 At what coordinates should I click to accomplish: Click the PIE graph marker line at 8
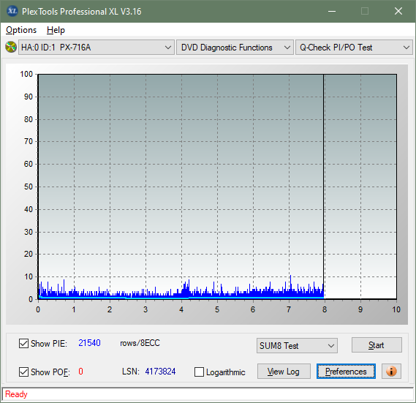(x=324, y=186)
